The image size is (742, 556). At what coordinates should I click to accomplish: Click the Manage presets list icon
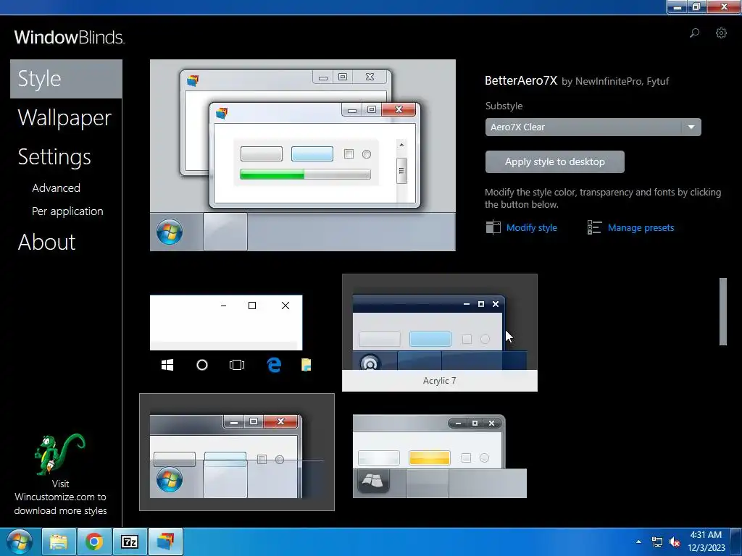coord(594,227)
